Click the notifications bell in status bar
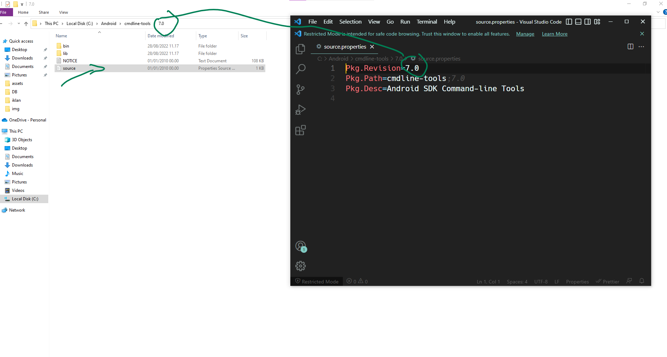The image size is (667, 357). (642, 281)
